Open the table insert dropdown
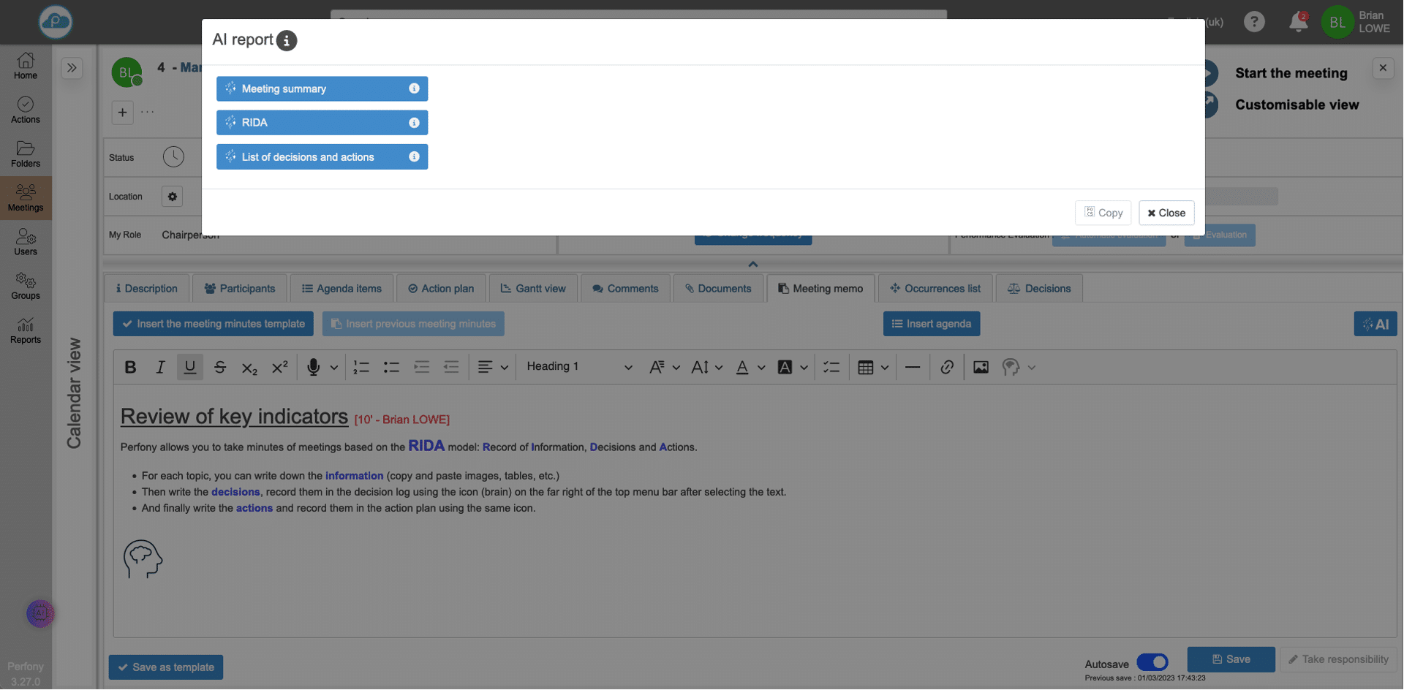Image resolution: width=1404 pixels, height=690 pixels. click(884, 368)
